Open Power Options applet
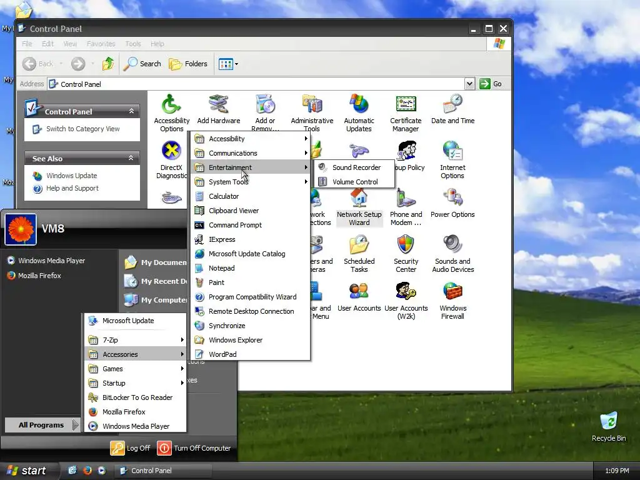This screenshot has height=480, width=640. 452,203
